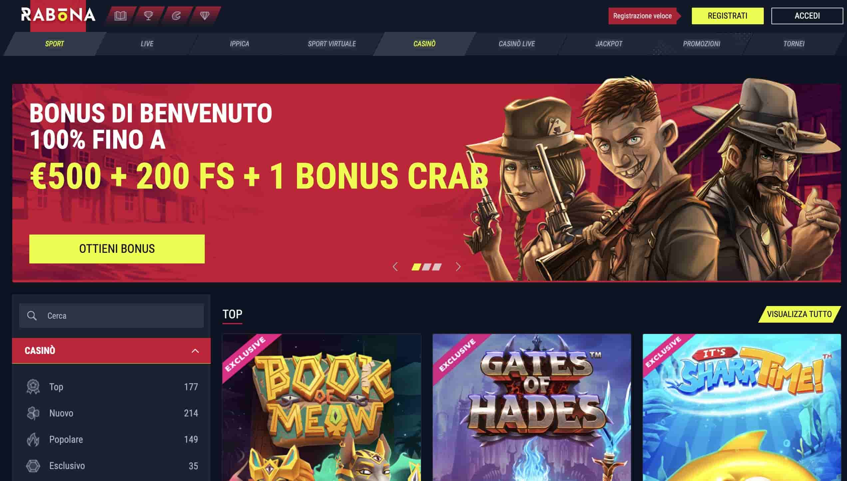The height and width of the screenshot is (481, 847).
Task: Click the circular spin icon in header
Action: click(x=176, y=16)
